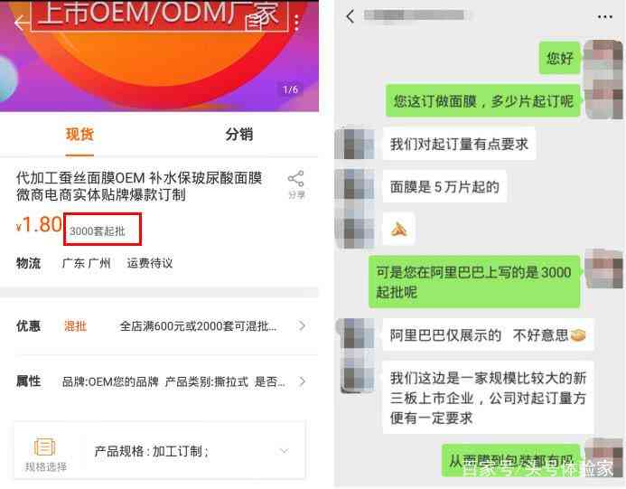Tap the back arrow on product page
626x489 pixels.
click(21, 23)
